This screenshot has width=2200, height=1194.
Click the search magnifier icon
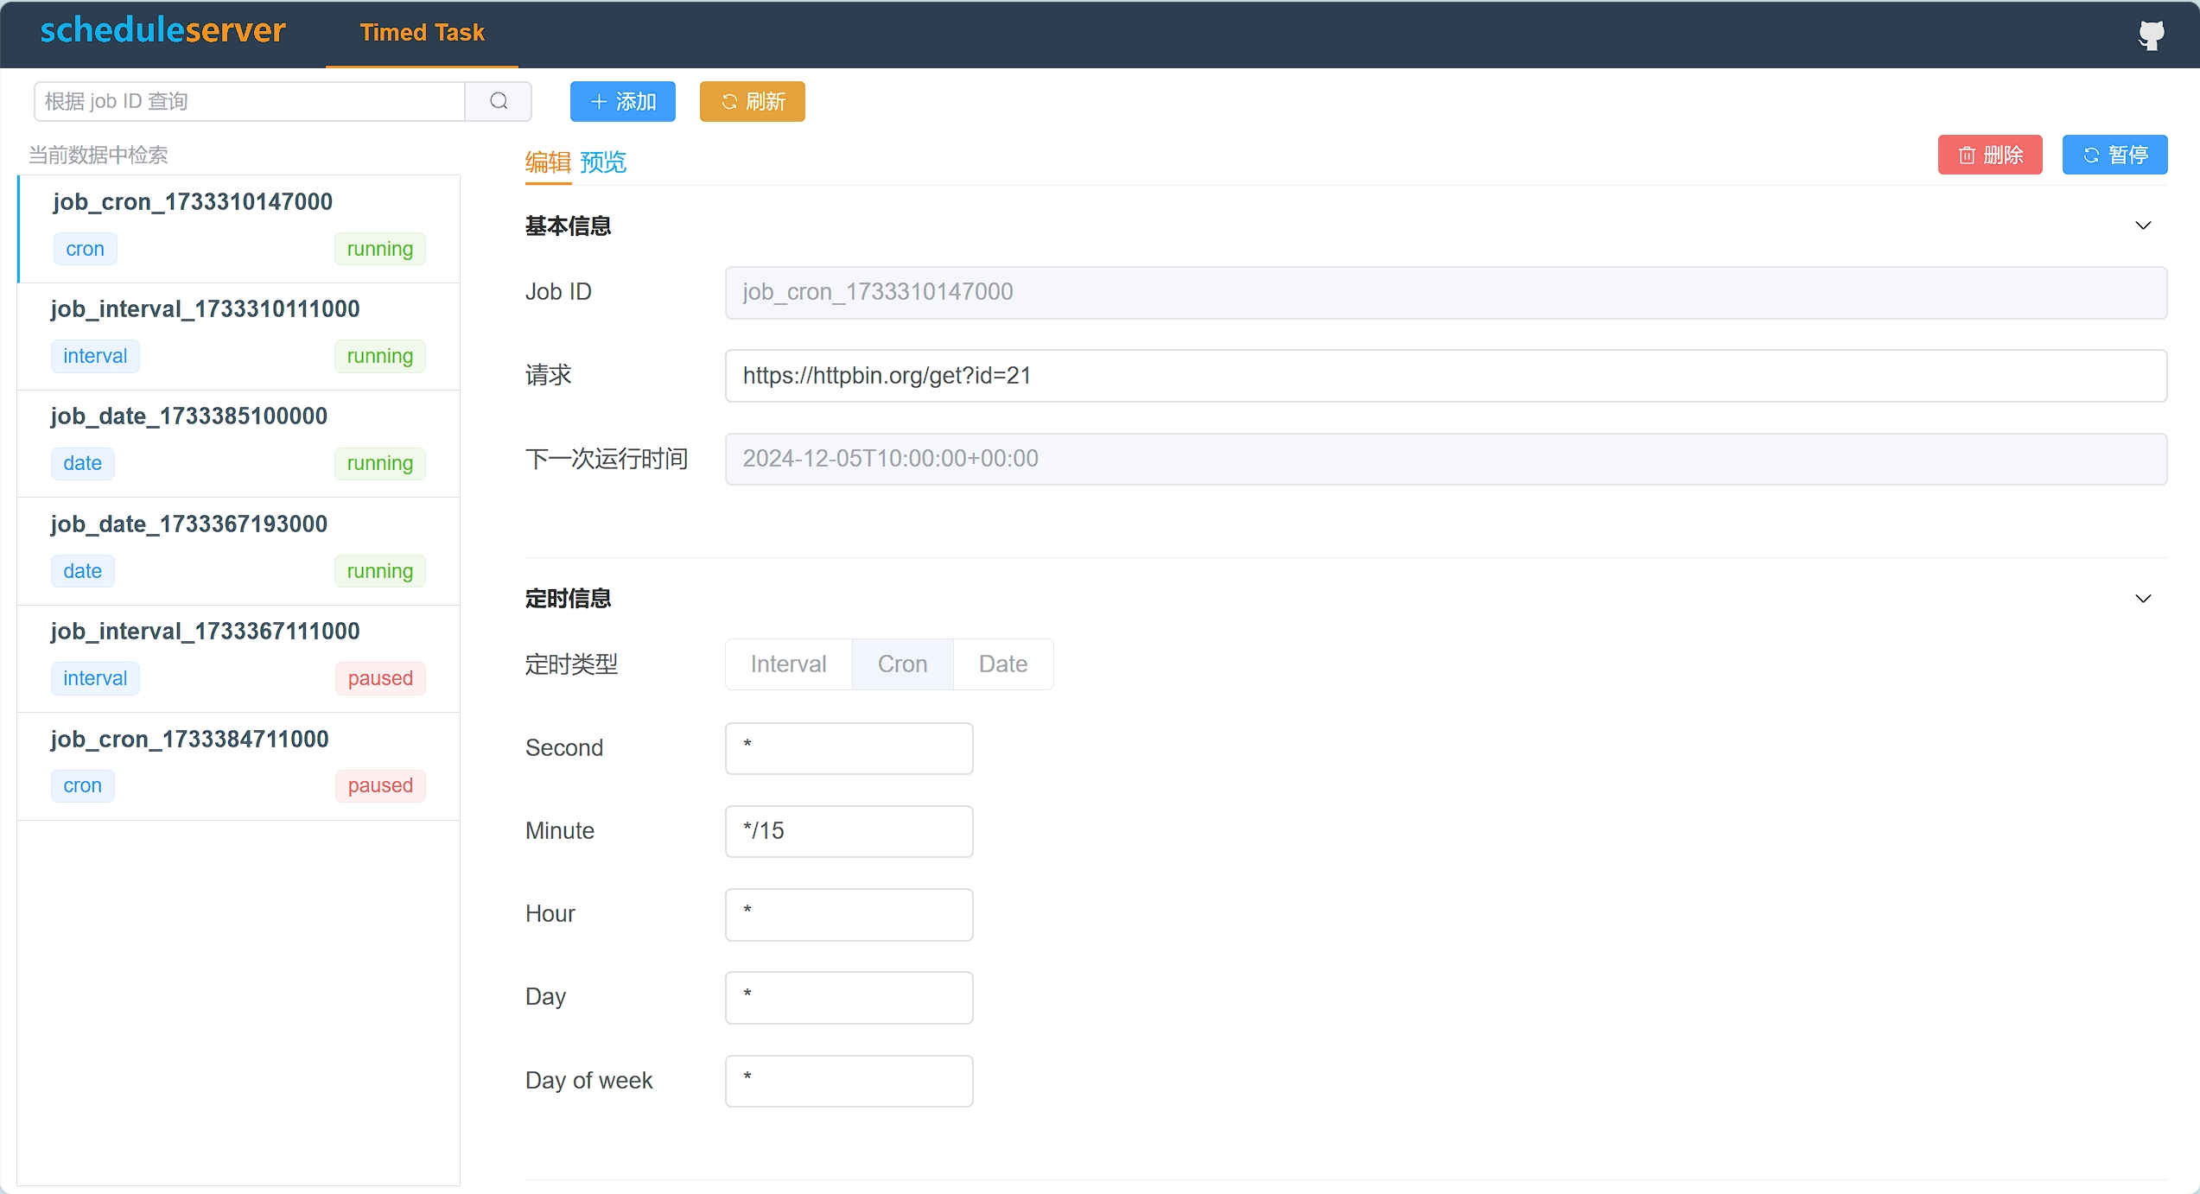coord(499,101)
